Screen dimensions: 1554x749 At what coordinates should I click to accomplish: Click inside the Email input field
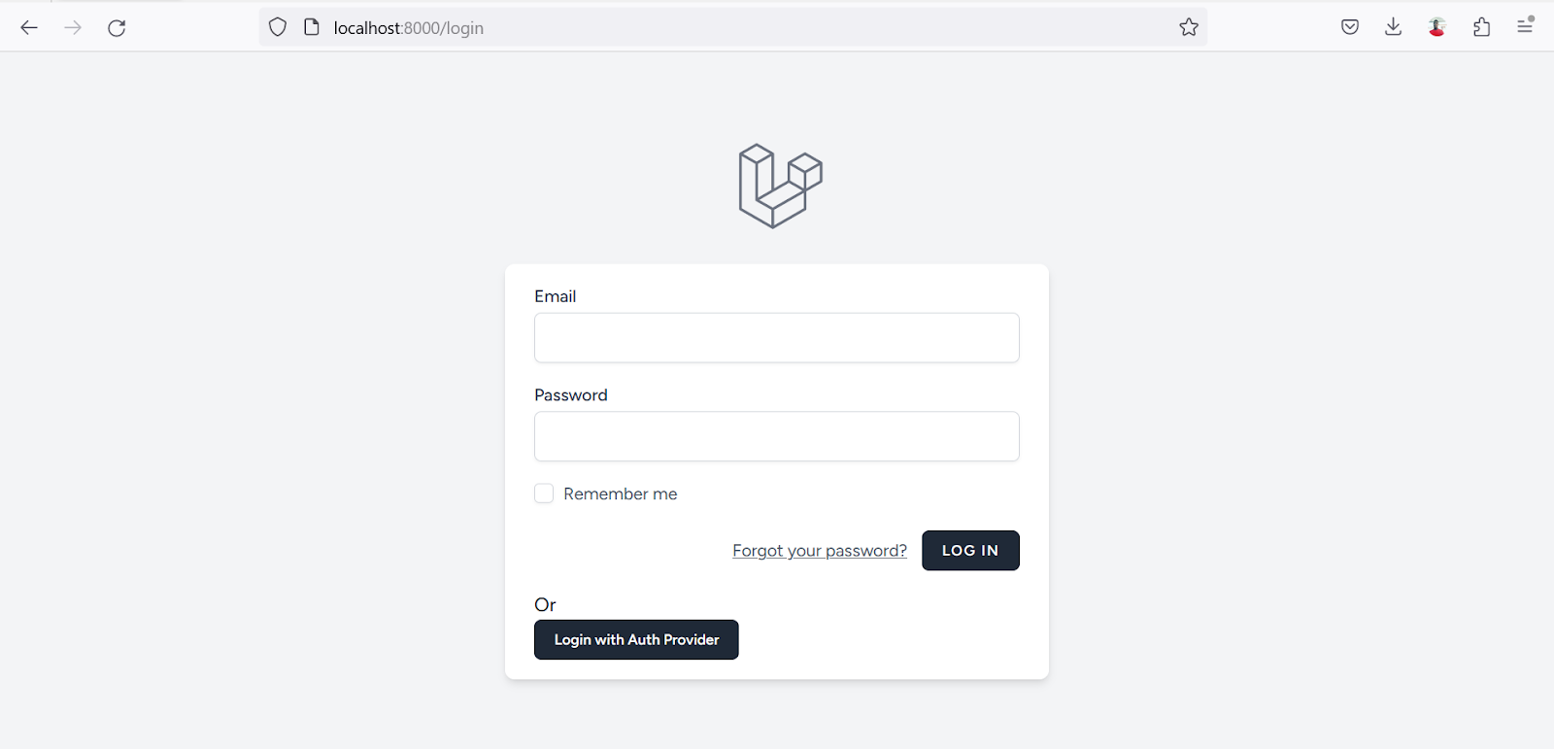tap(775, 337)
